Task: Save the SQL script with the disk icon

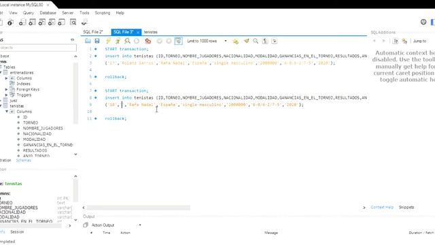Action: point(97,41)
